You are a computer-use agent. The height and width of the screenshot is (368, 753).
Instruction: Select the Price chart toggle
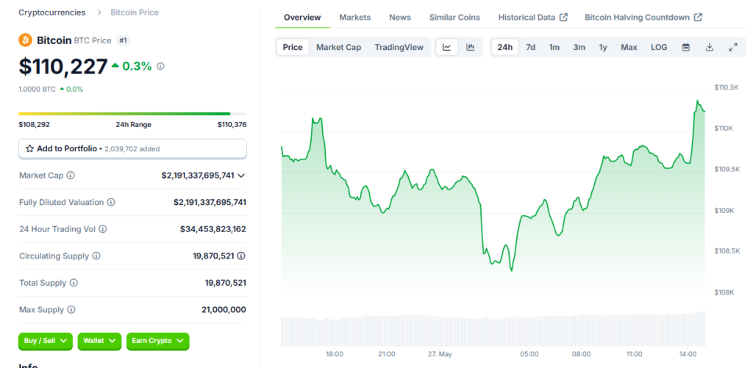[x=293, y=47]
